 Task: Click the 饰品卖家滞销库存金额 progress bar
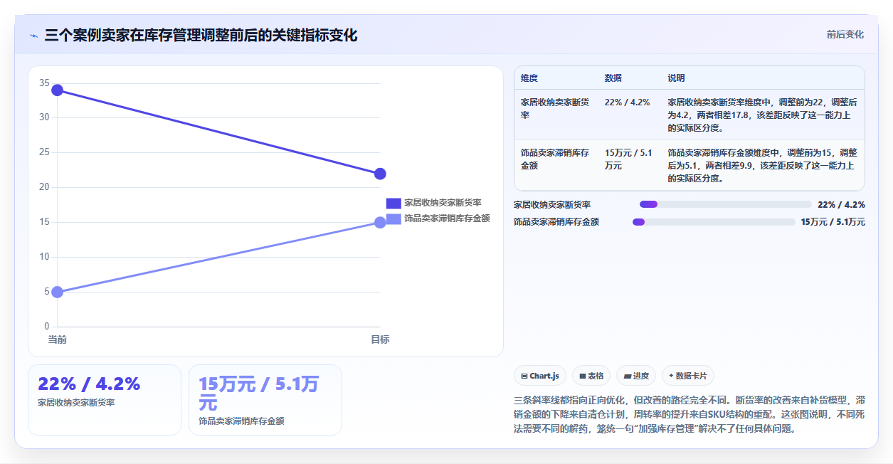(714, 222)
